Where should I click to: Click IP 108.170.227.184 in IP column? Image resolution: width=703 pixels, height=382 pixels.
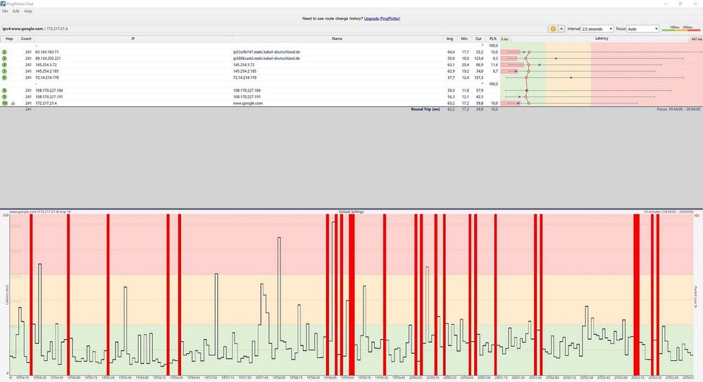click(49, 91)
